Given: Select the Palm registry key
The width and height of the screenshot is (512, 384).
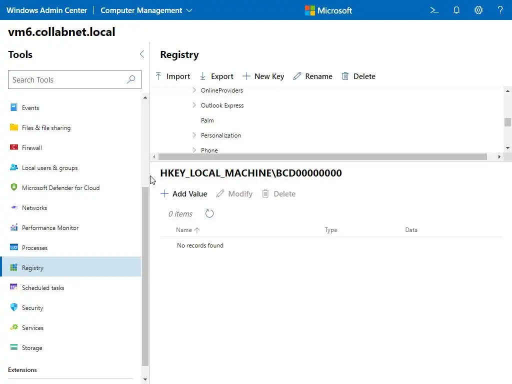Looking at the screenshot, I should 207,120.
